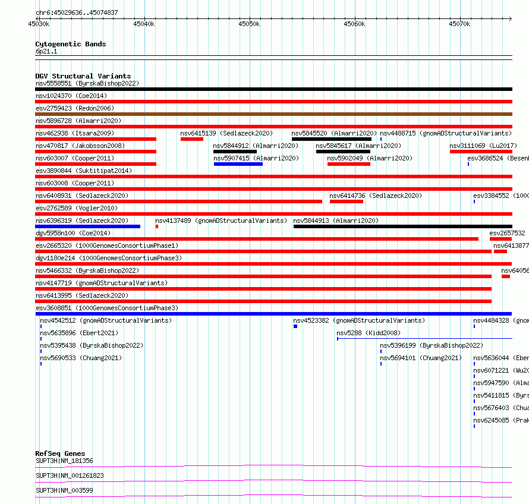This screenshot has width=529, height=504.
Task: Select the thin blue nsv5288 line
Action: [x=425, y=339]
